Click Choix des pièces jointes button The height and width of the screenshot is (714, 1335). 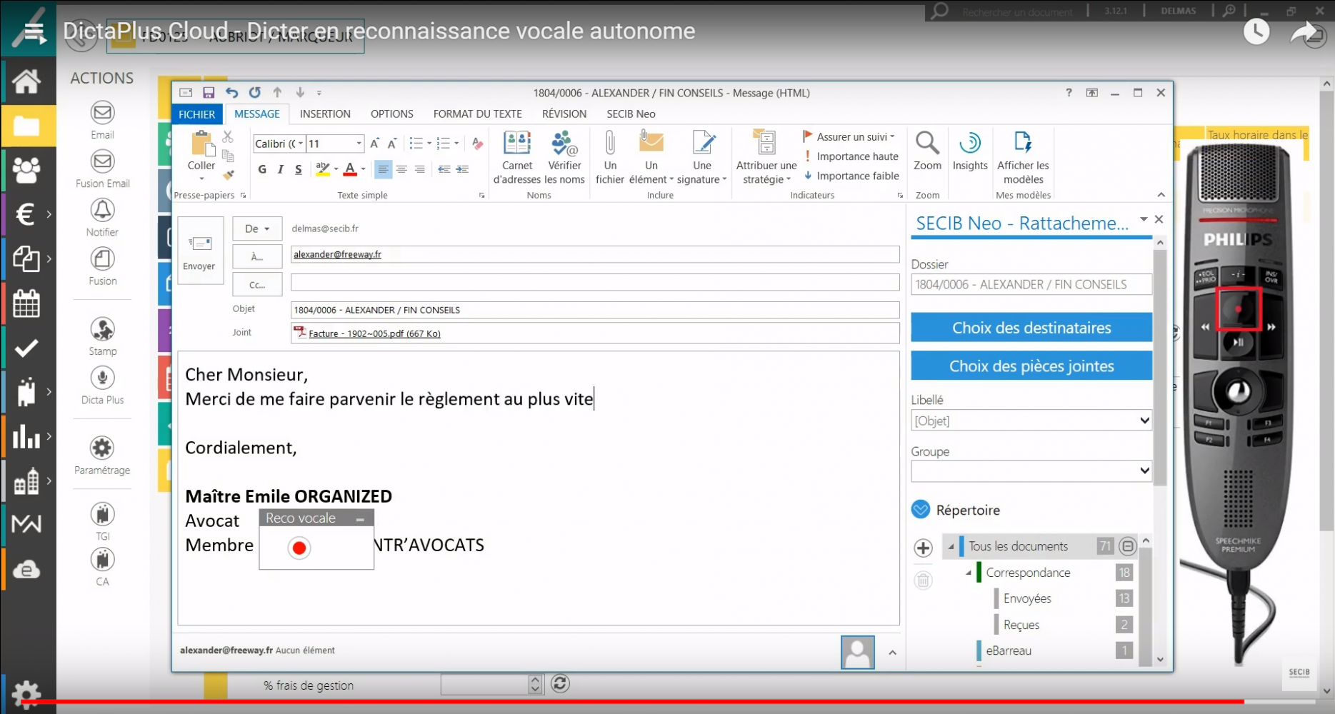point(1031,366)
